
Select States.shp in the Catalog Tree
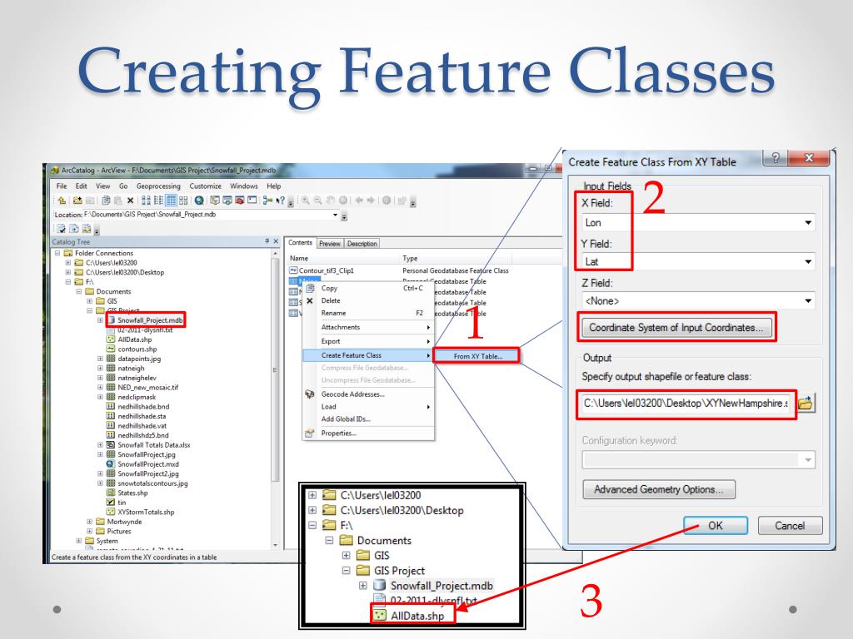coord(132,493)
